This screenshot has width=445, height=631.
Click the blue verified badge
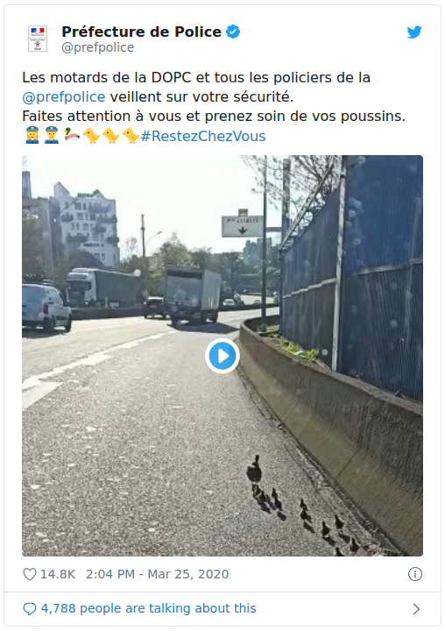233,32
